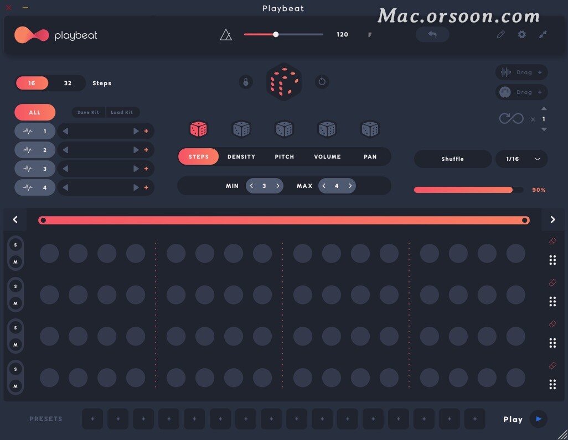Screen dimensions: 568x440
Task: Click the dice above the VOLUME tab
Action: click(x=327, y=129)
